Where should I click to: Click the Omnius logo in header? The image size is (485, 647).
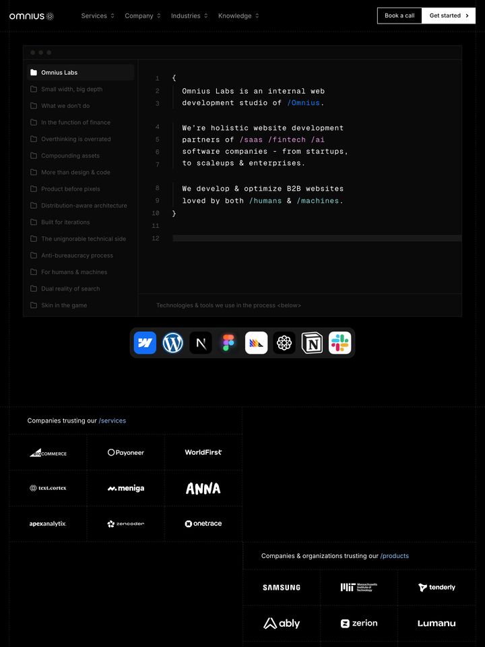32,16
